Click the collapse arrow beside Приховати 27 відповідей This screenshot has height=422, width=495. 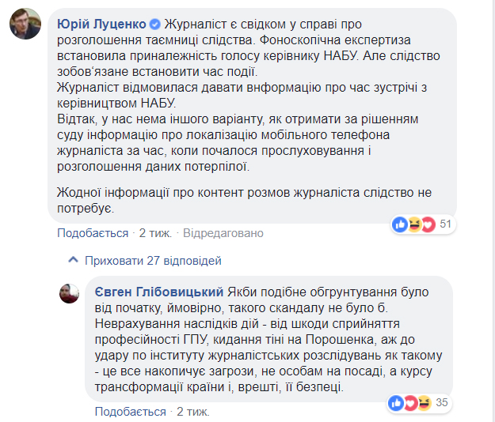[x=73, y=260]
